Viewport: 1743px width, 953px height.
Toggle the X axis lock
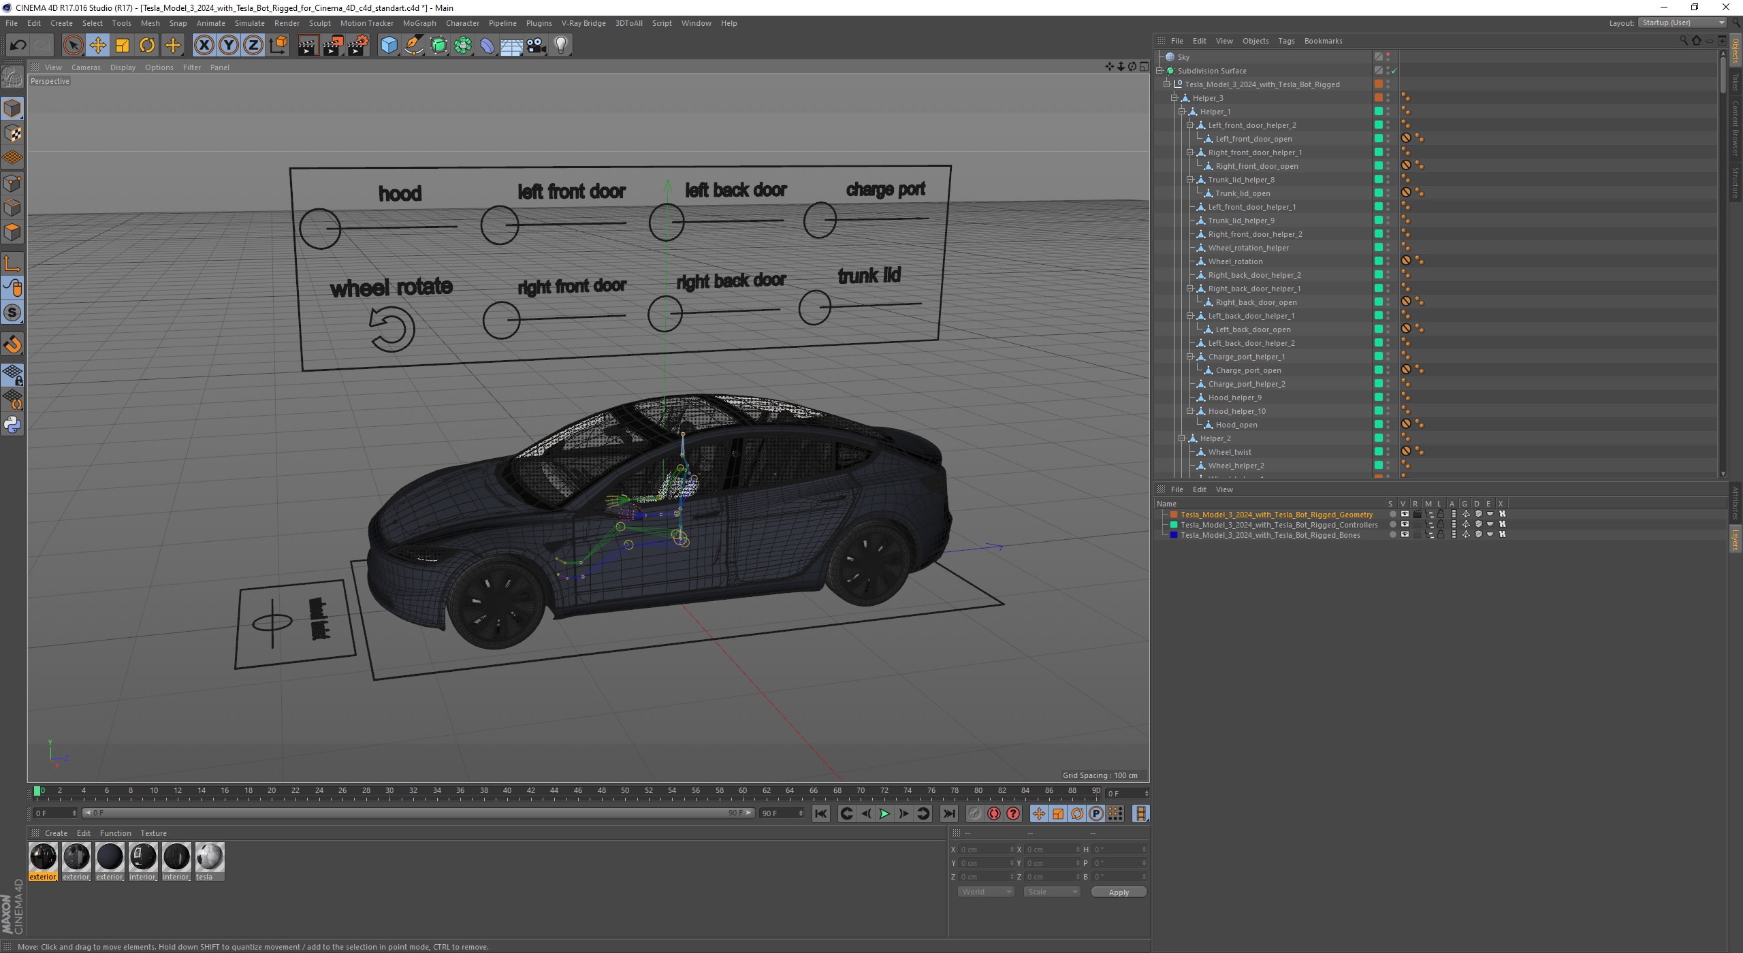[204, 46]
